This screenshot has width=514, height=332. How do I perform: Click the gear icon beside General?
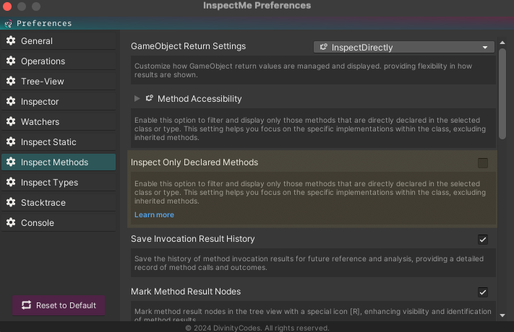[x=11, y=40]
